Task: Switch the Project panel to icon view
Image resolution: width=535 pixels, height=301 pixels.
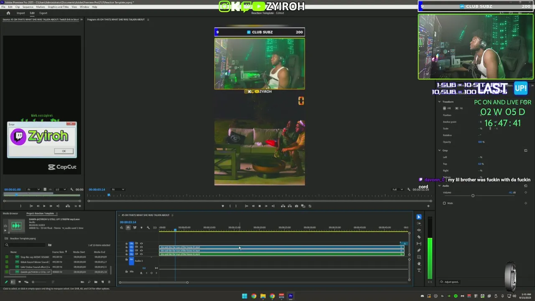Action: point(20,282)
